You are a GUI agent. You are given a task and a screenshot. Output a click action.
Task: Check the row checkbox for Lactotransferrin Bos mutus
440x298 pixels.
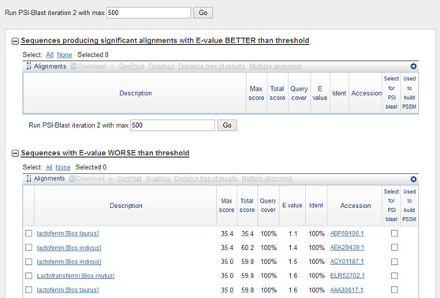pos(28,276)
